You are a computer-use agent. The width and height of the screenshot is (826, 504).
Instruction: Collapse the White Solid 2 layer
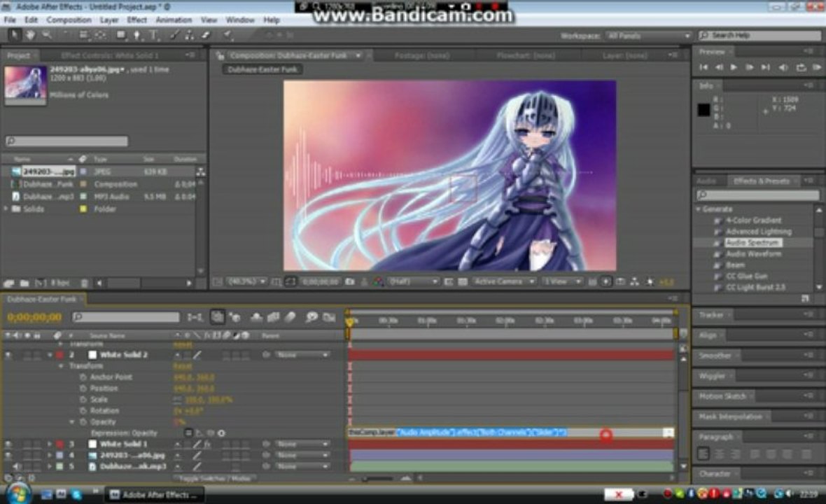pos(50,355)
